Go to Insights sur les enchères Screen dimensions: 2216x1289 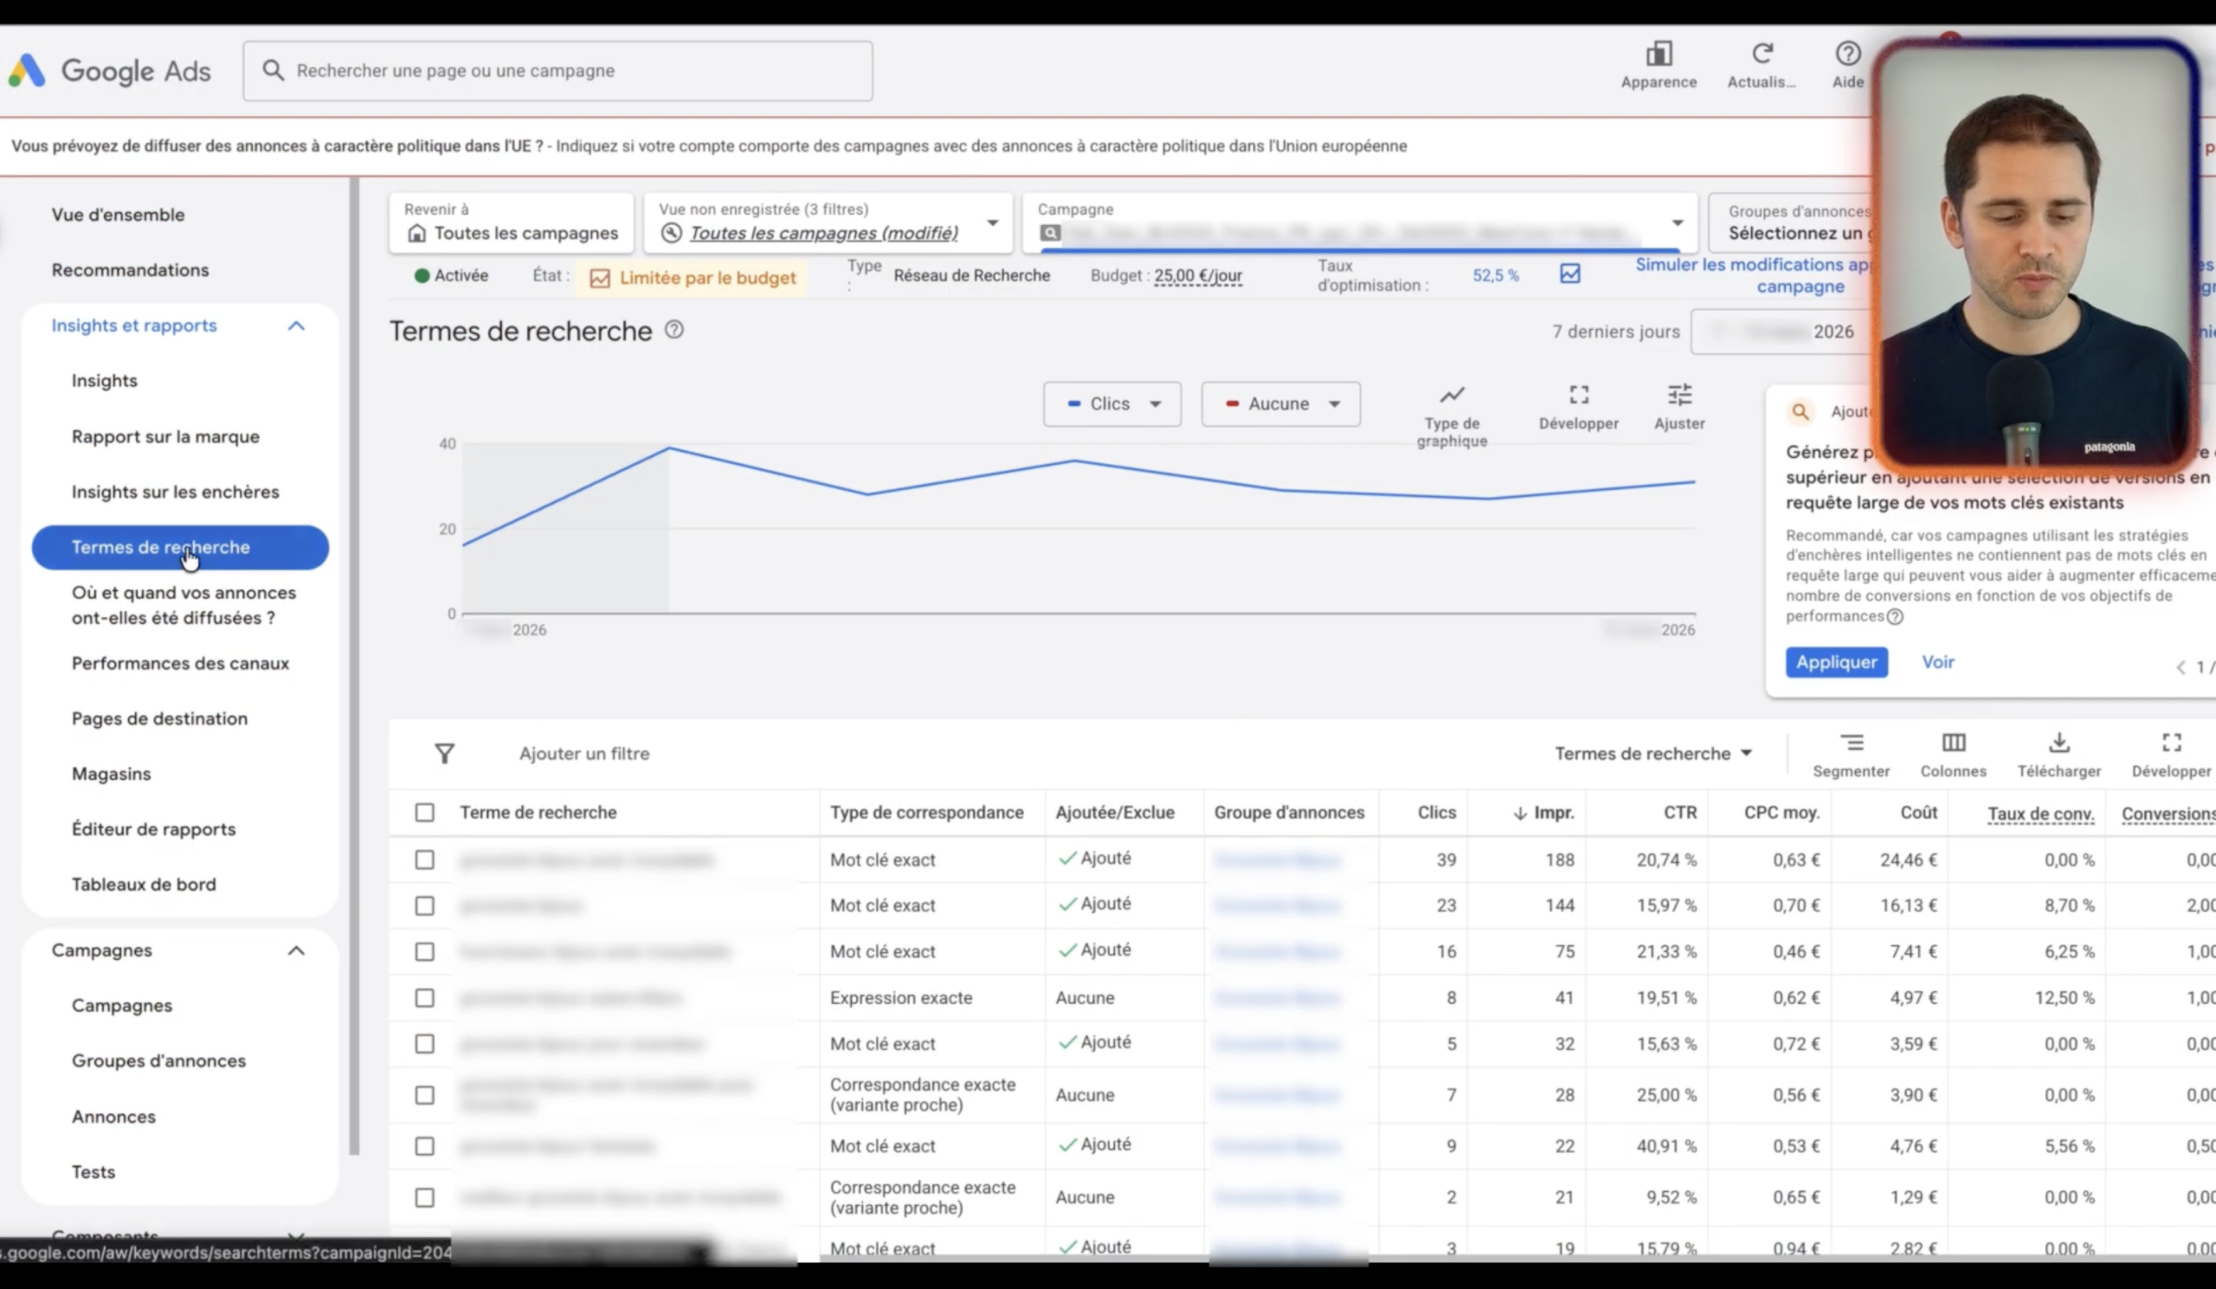[175, 492]
